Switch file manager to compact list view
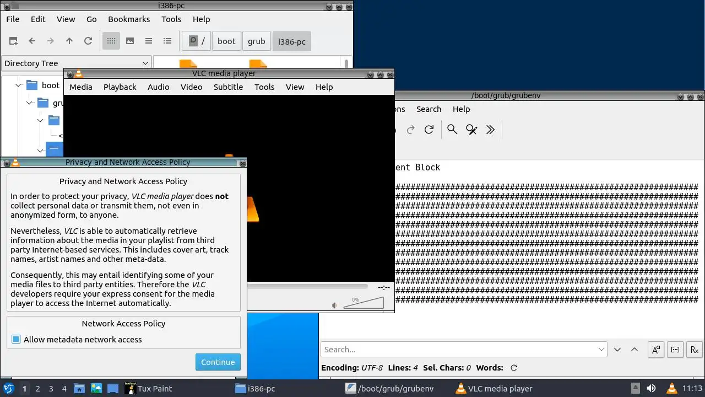705x397 pixels. click(x=149, y=41)
